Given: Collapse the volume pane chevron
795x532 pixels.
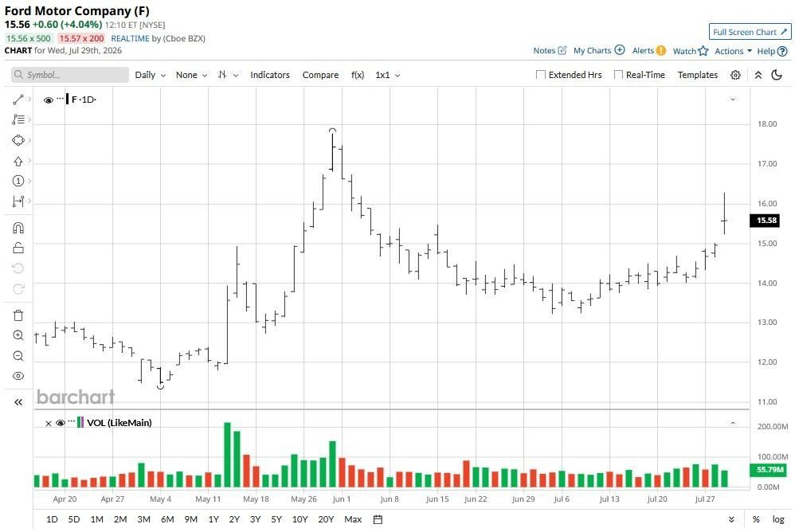Looking at the screenshot, I should [x=733, y=423].
